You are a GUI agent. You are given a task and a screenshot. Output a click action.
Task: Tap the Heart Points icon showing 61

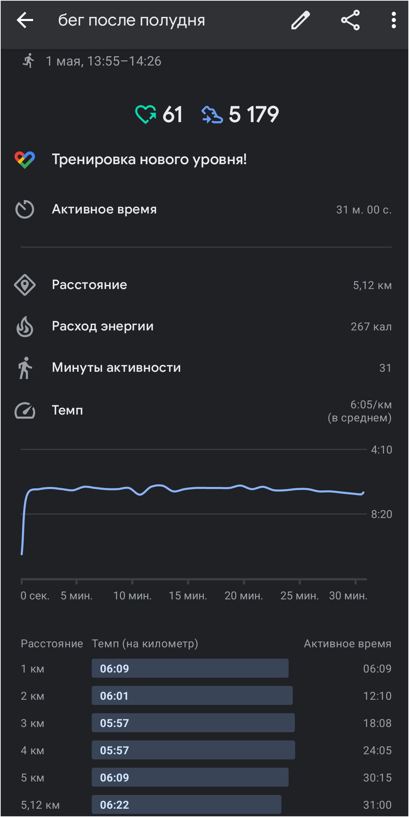pos(146,114)
